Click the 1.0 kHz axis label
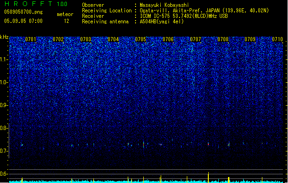The height and width of the screenshot is (183, 288). tap(4, 82)
